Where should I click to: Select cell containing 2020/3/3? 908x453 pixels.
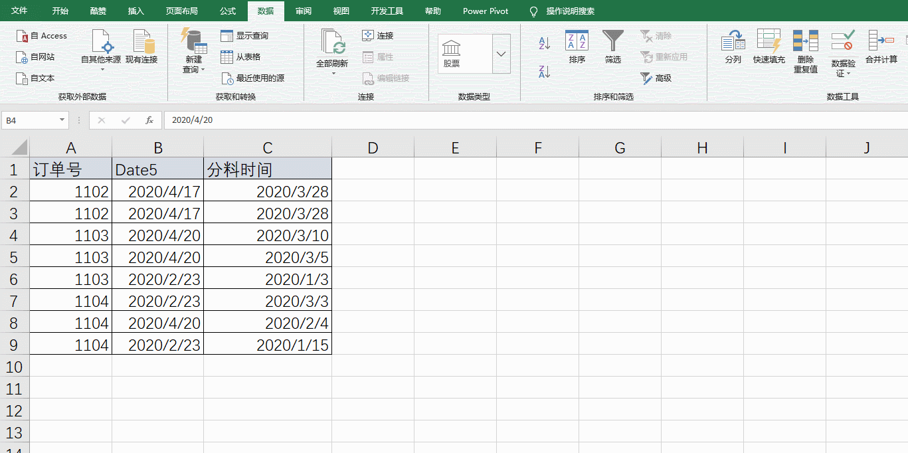[x=268, y=301]
